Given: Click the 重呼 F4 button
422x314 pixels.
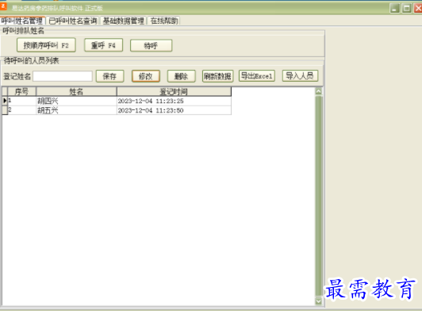Looking at the screenshot, I should tap(103, 45).
